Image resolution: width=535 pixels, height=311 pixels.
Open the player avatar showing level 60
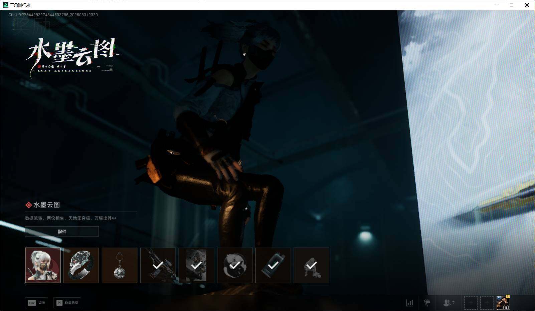tap(503, 303)
